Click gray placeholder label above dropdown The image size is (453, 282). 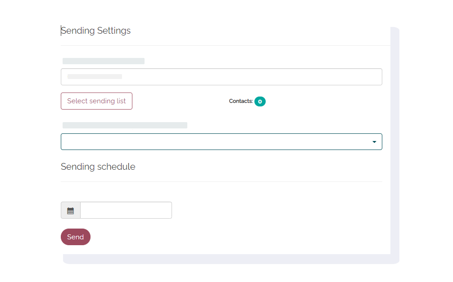[x=125, y=125]
